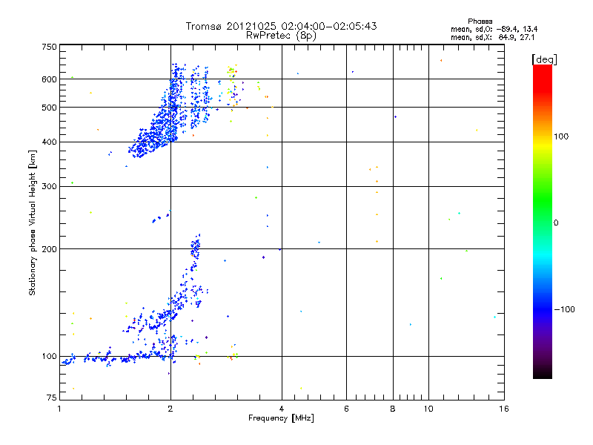The width and height of the screenshot is (593, 445).
Task: Click the y-axis tick label '75'
Action: [52, 398]
